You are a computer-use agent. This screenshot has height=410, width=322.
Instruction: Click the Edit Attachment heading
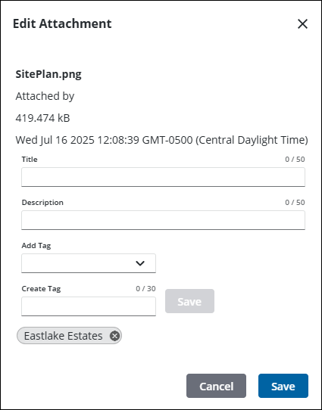tap(62, 23)
